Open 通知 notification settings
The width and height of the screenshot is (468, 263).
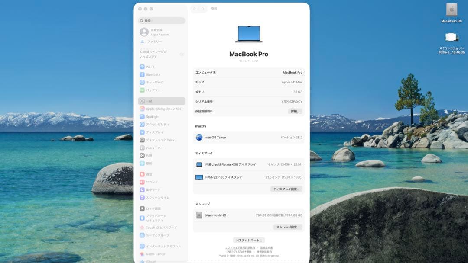[x=153, y=174]
